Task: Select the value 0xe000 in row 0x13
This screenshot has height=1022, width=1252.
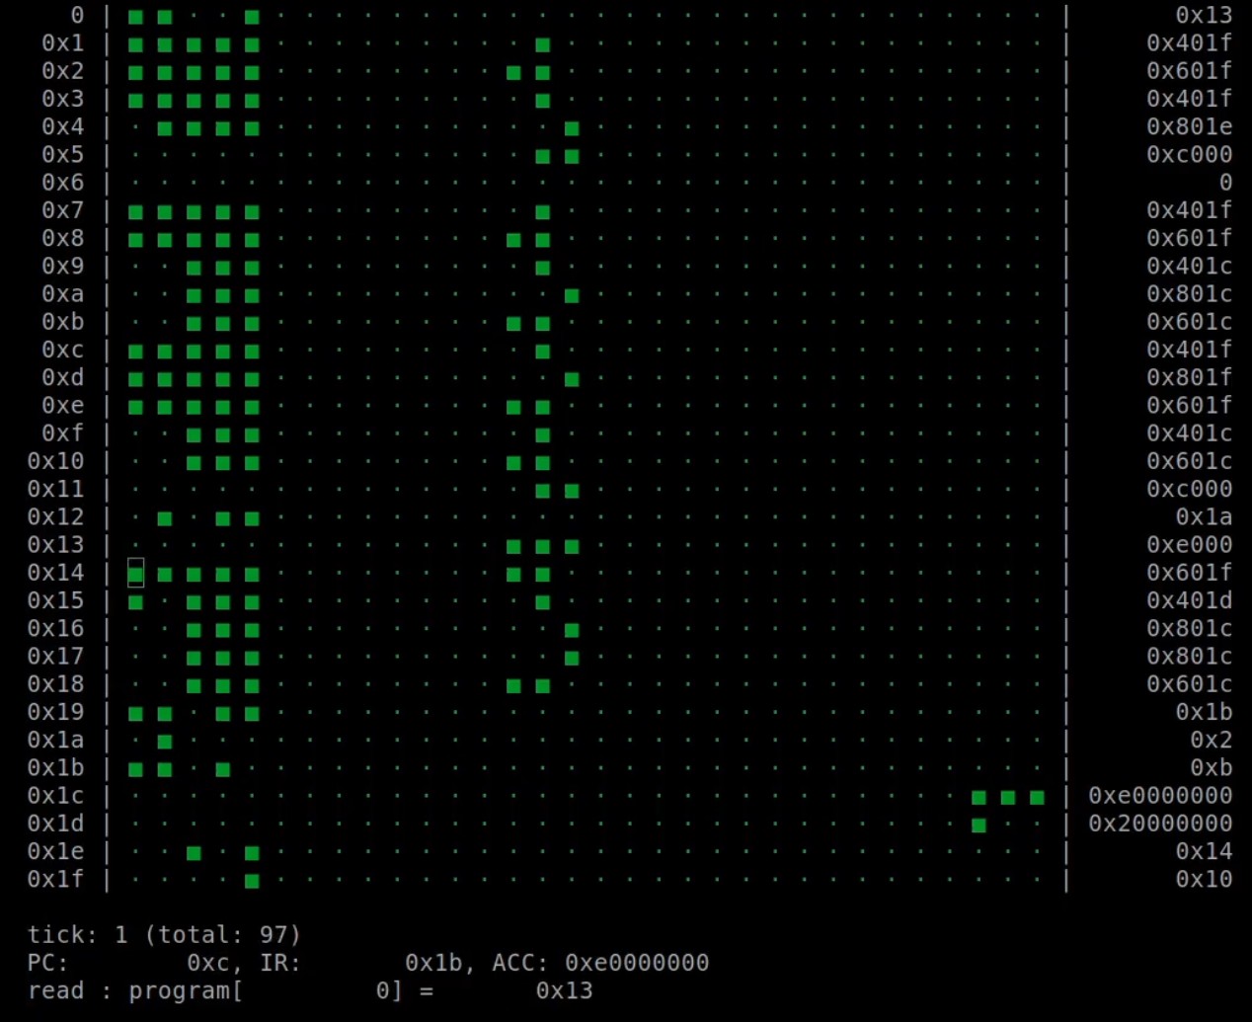Action: [1189, 545]
